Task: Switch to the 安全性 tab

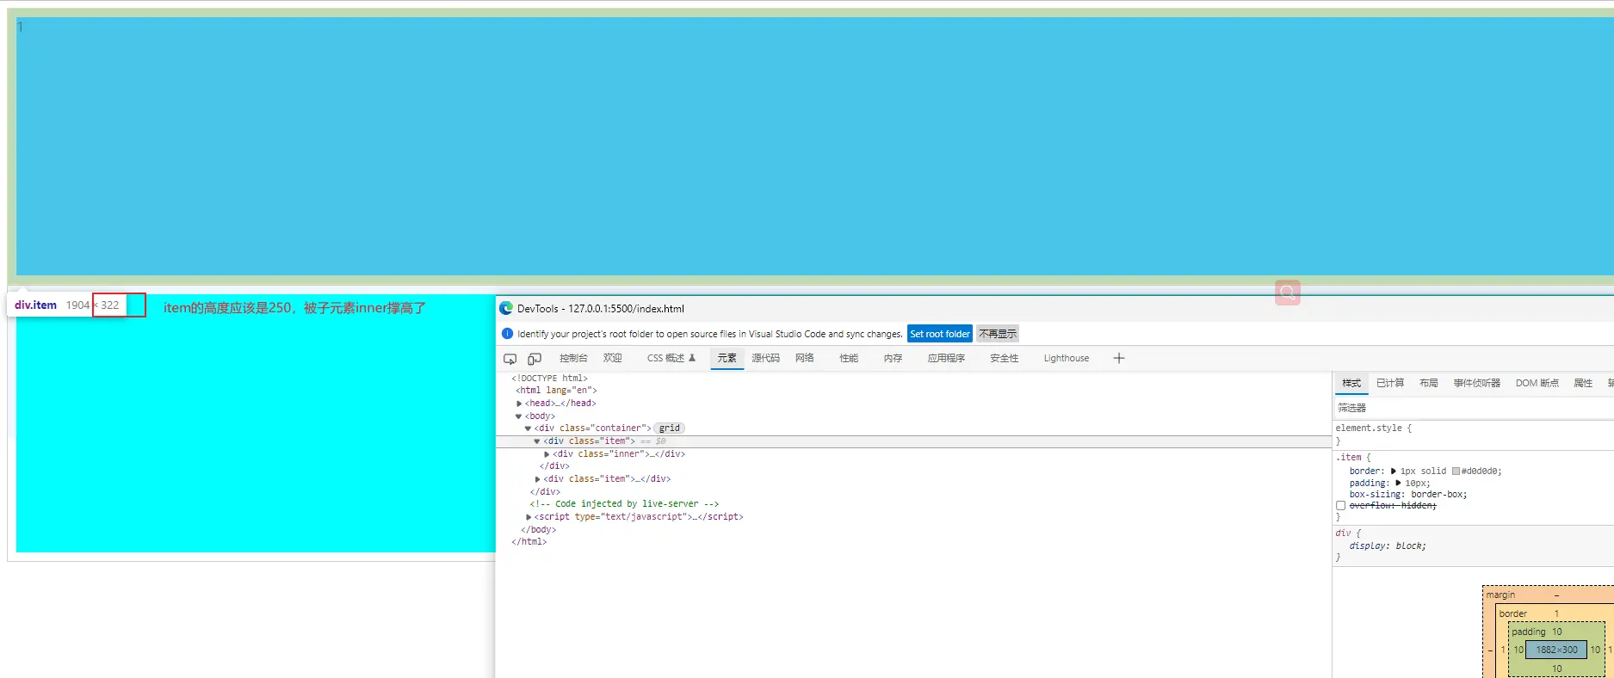Action: pyautogui.click(x=1004, y=358)
